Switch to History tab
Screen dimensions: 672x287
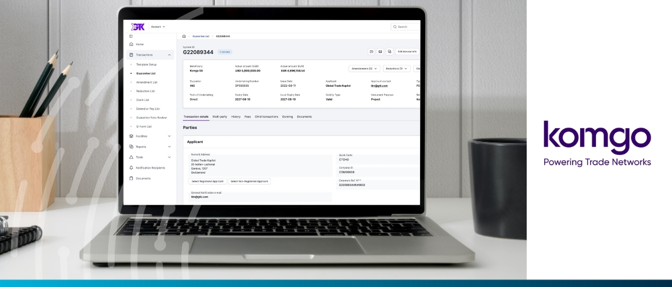[235, 116]
